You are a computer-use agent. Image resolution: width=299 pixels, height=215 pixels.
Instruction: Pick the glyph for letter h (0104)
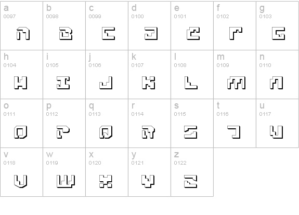(x=21, y=83)
